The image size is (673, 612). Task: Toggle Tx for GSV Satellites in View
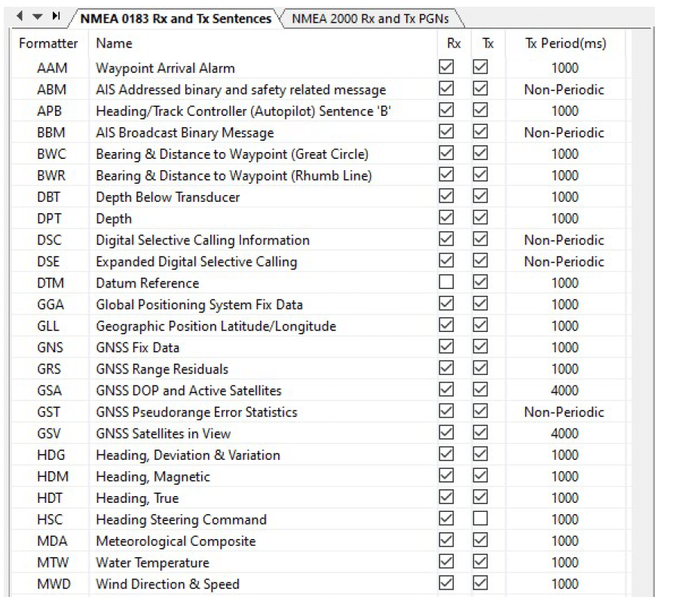pyautogui.click(x=480, y=433)
